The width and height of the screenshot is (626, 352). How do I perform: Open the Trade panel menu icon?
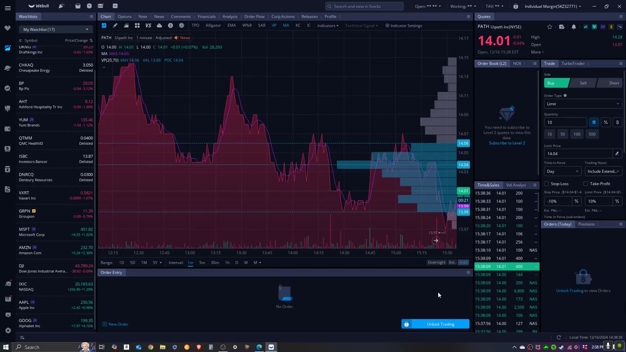(621, 64)
